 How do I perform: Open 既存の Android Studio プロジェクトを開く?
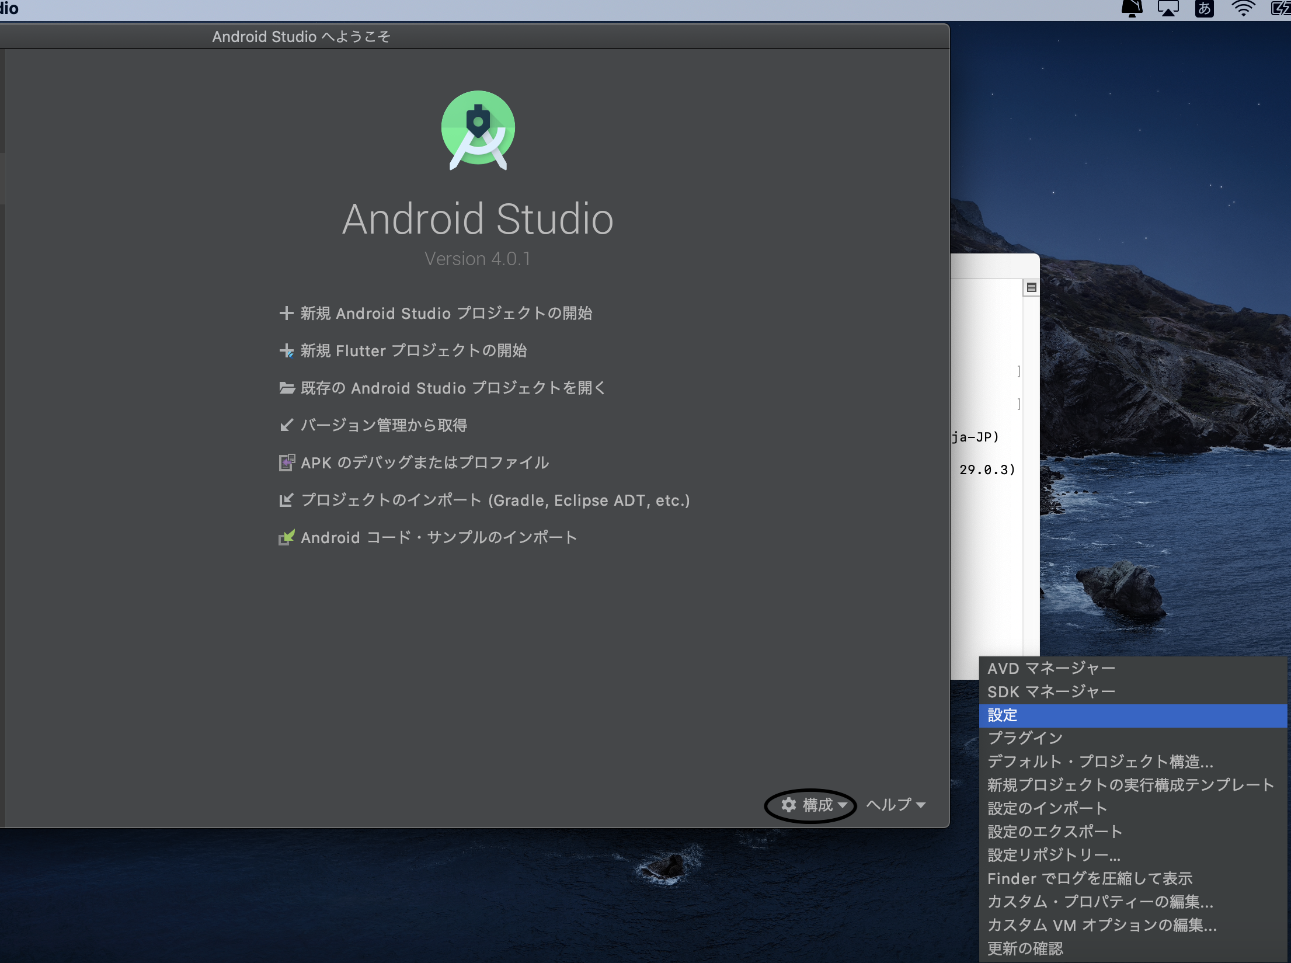click(x=454, y=388)
